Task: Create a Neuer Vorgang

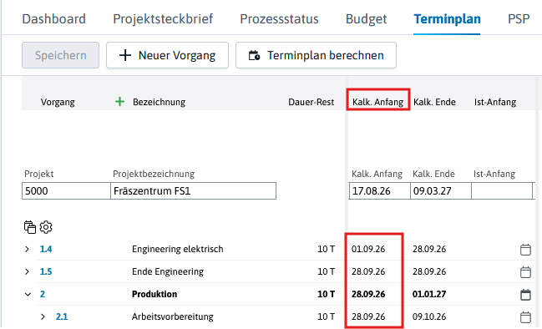Action: [167, 55]
